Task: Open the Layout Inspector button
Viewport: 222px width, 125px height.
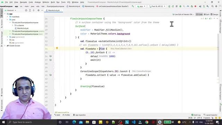Action: coord(211,115)
